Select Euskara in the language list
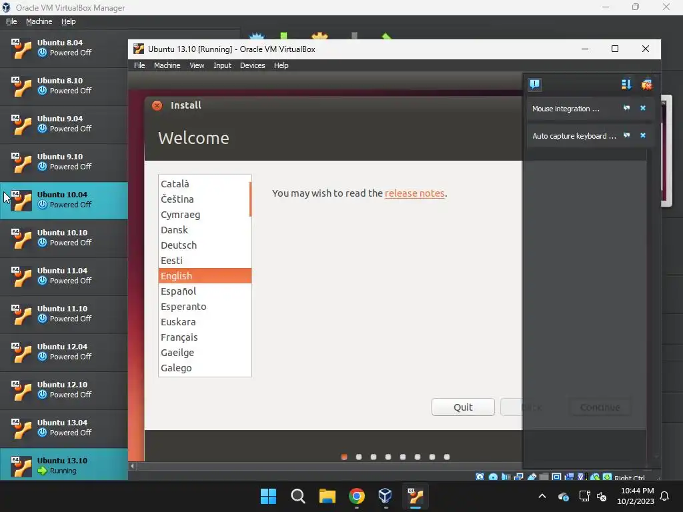The width and height of the screenshot is (683, 512). tap(205, 322)
